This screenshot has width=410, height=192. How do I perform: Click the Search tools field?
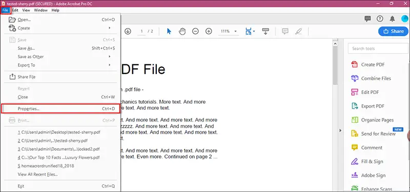[378, 49]
